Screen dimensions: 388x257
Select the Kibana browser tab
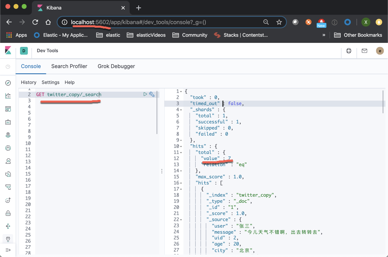(82, 8)
